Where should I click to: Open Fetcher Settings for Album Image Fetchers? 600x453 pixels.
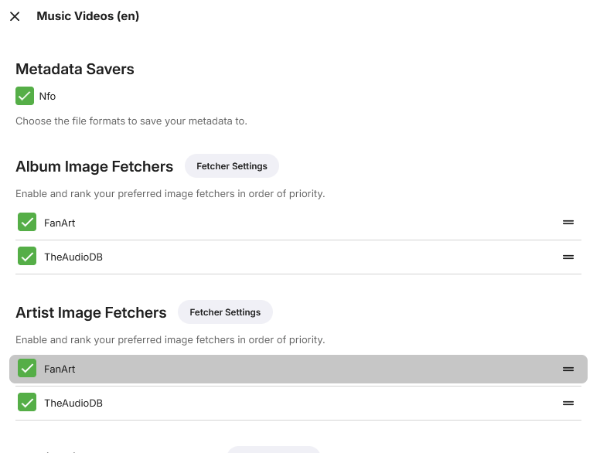[x=231, y=166]
